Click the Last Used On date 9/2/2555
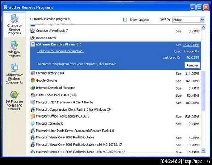The width and height of the screenshot is (212, 165). tap(193, 58)
